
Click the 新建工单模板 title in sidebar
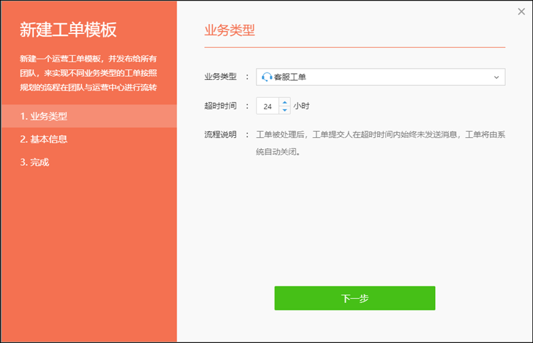(x=68, y=30)
